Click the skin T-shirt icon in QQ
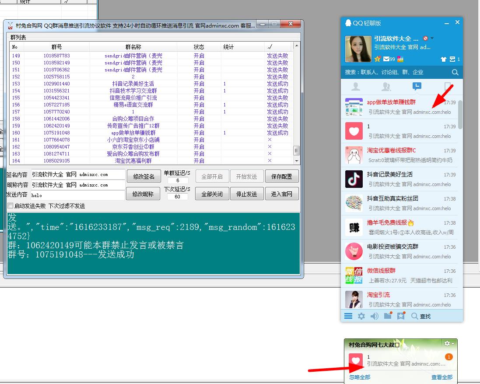 [443, 59]
